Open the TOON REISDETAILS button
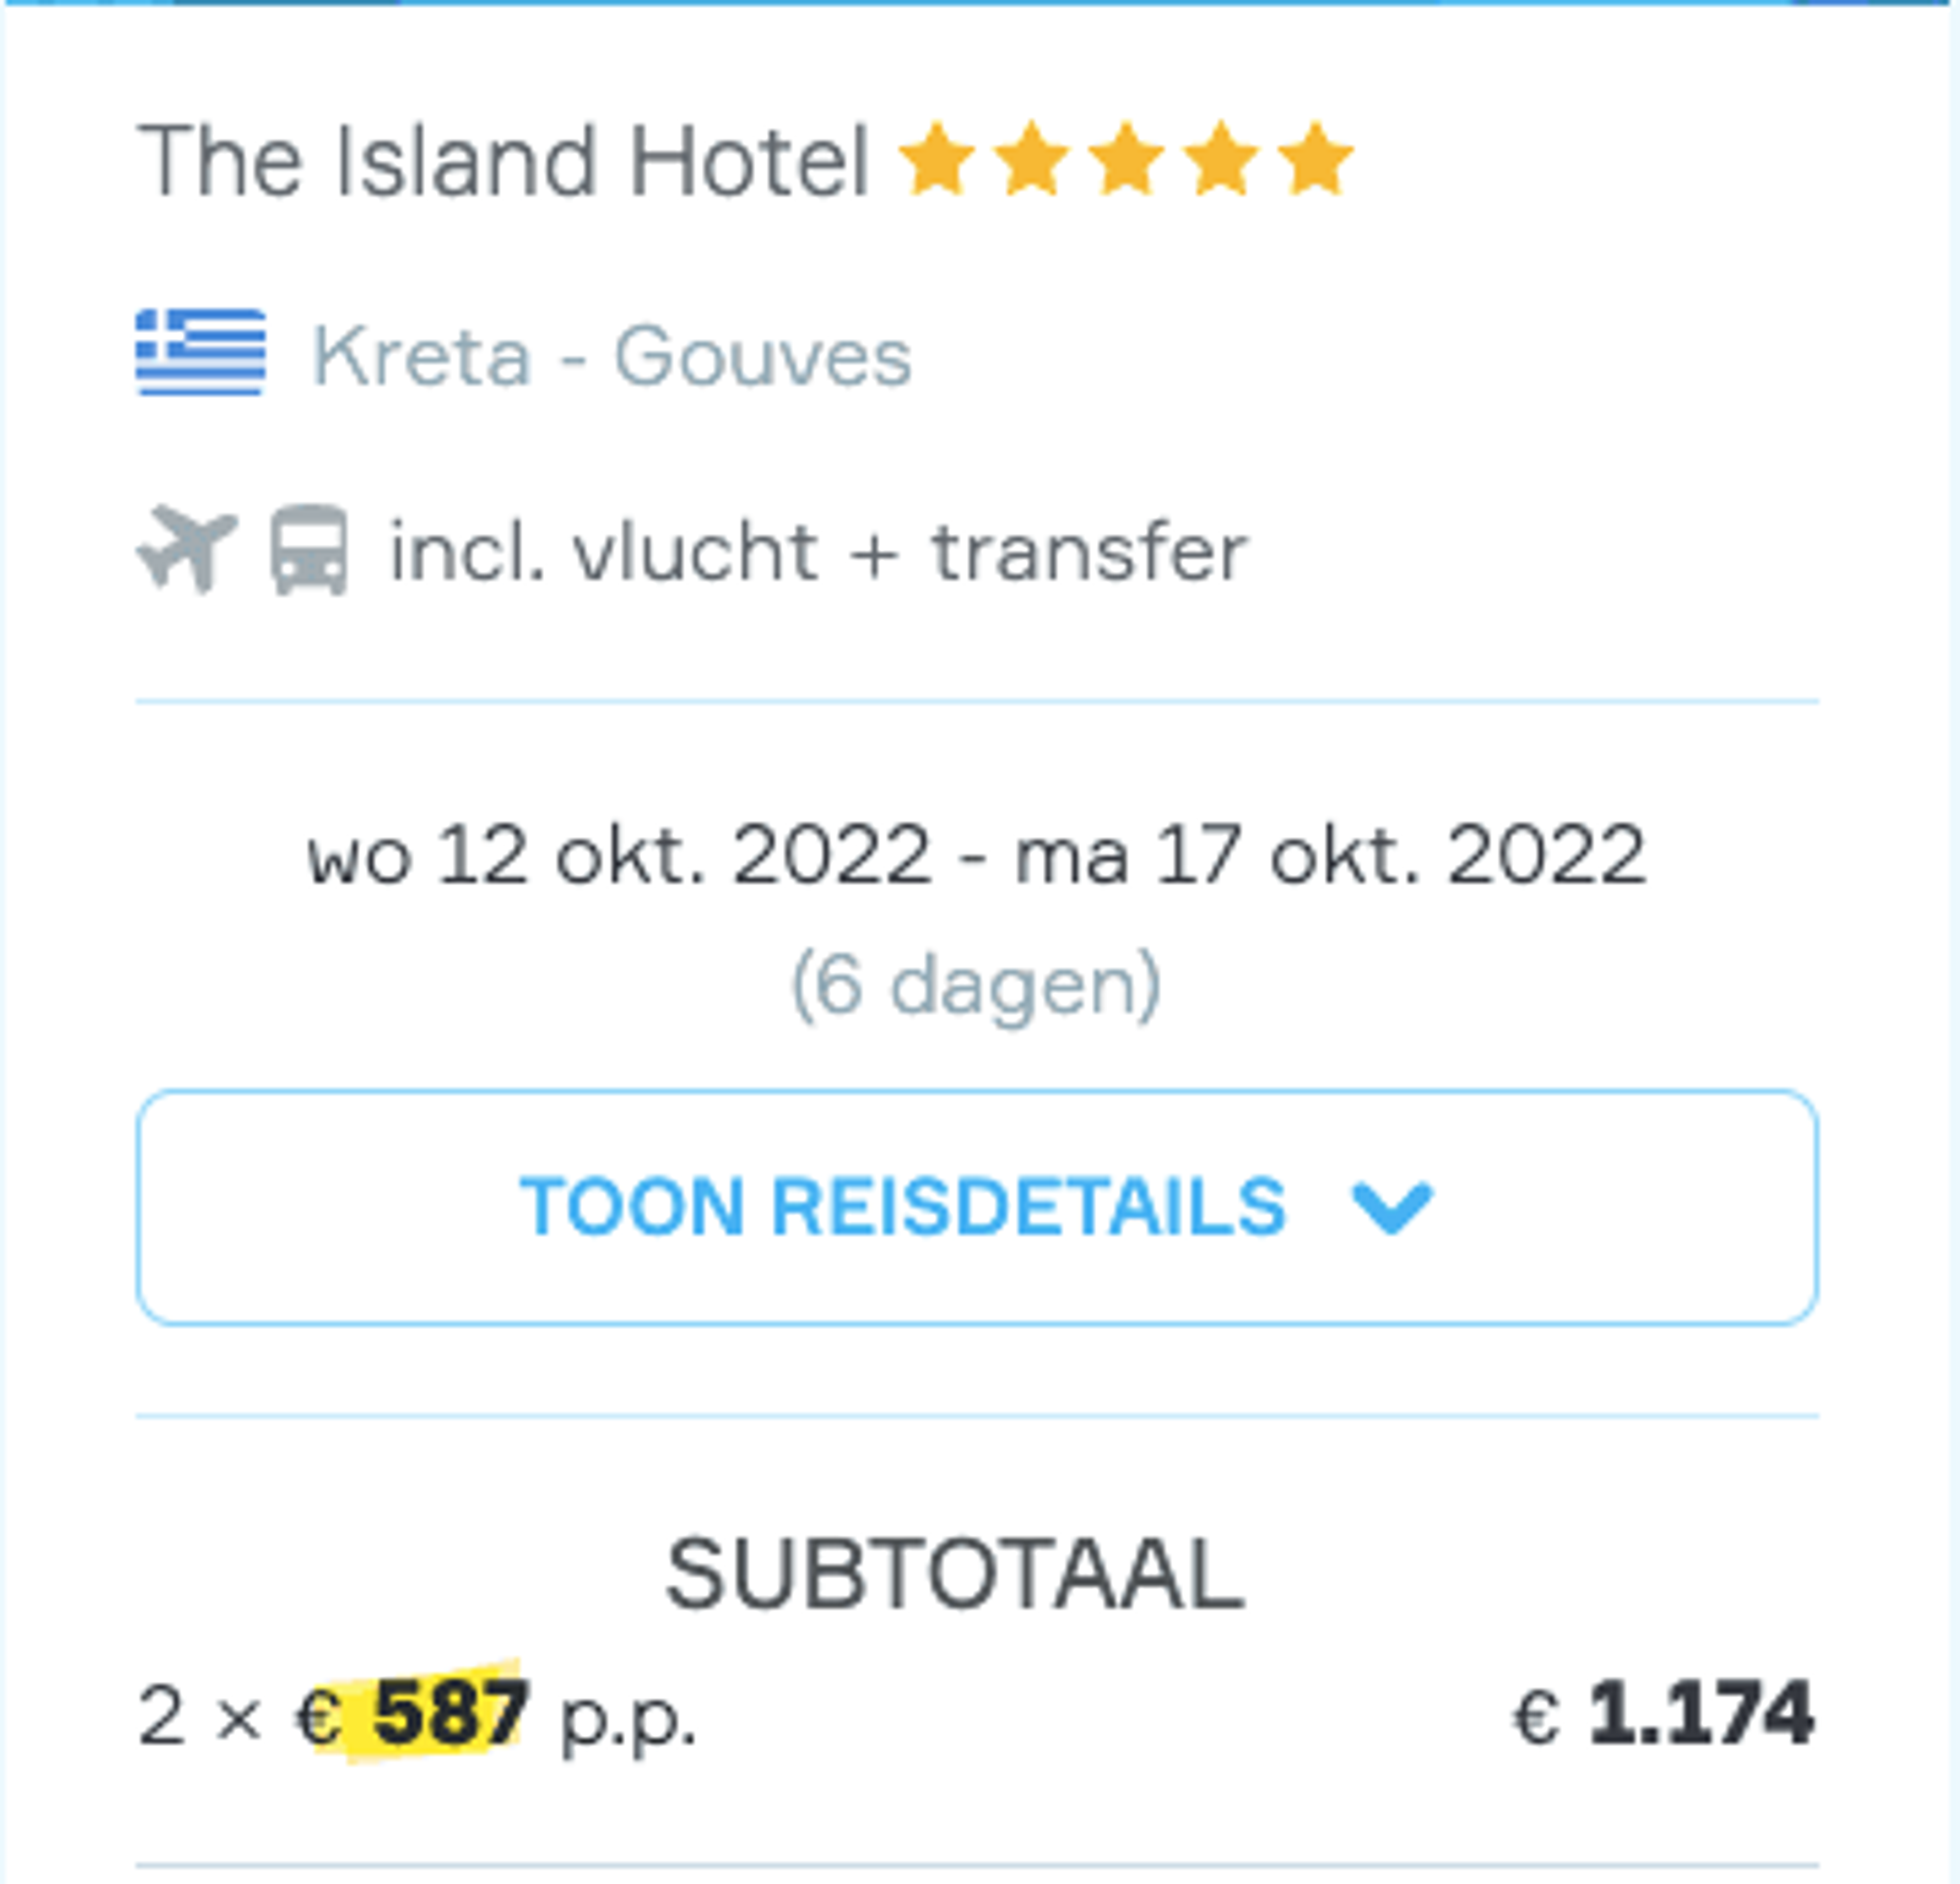 pyautogui.click(x=977, y=1207)
